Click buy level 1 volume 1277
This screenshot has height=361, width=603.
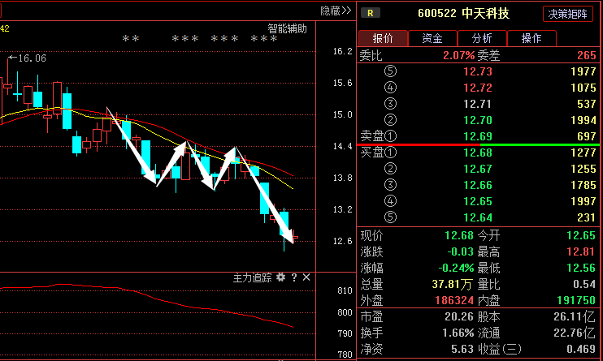point(583,153)
